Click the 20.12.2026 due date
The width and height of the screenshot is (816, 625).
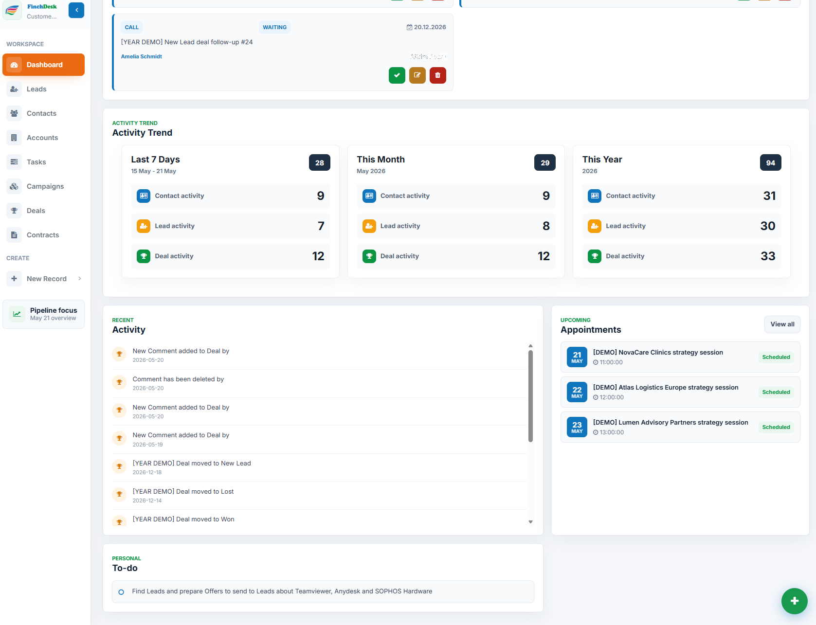(x=426, y=27)
